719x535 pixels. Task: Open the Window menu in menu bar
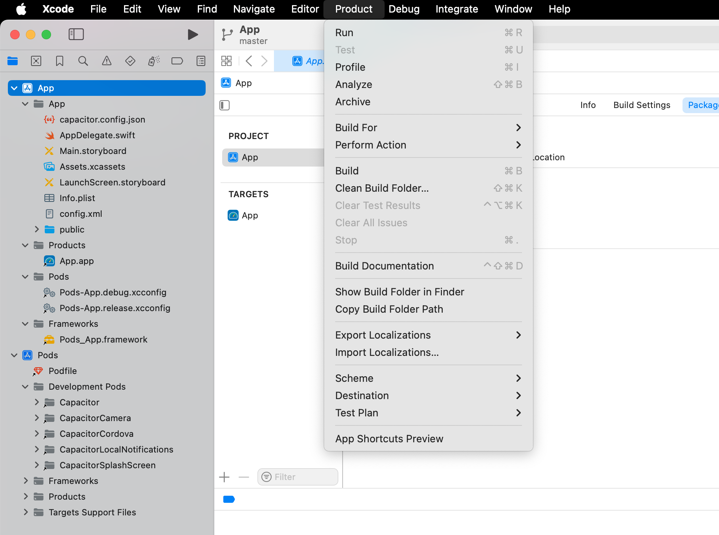click(513, 9)
